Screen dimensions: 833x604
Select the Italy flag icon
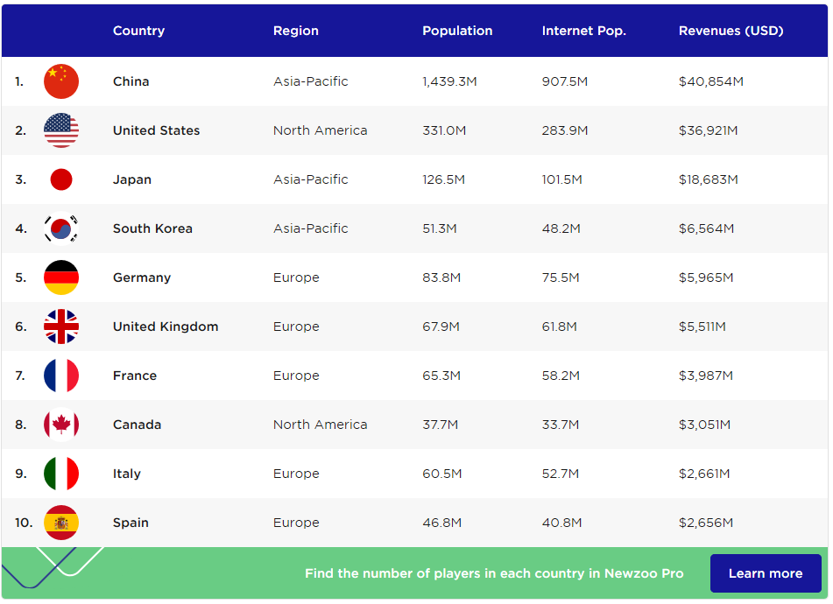coord(61,474)
